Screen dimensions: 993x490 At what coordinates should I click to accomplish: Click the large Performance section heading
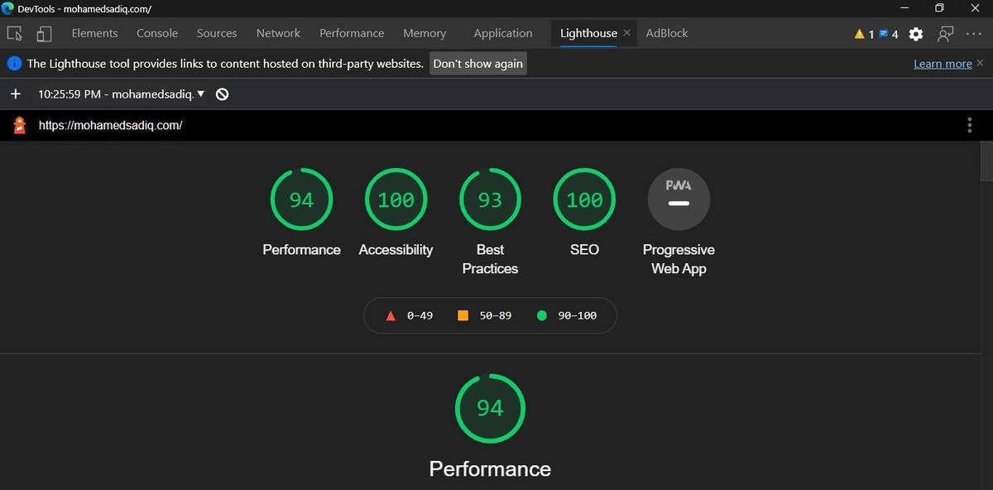(x=490, y=468)
